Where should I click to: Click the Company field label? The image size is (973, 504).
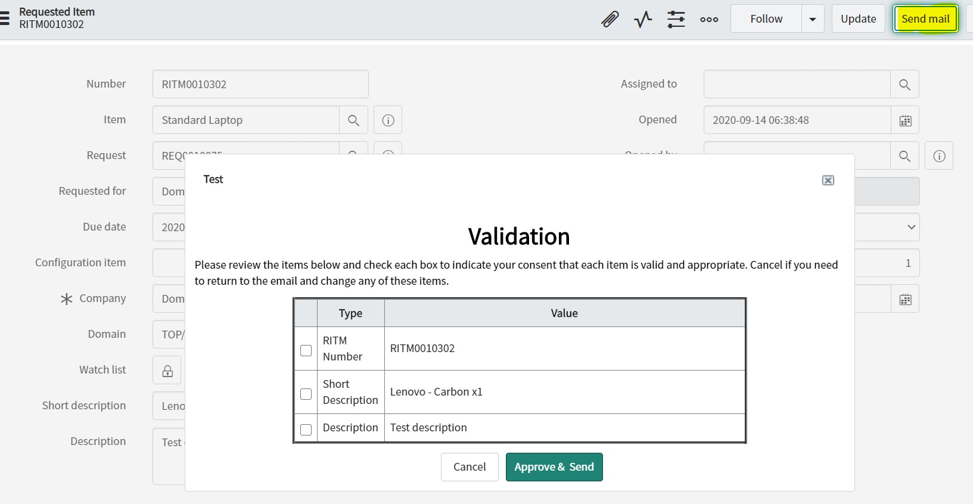click(102, 298)
